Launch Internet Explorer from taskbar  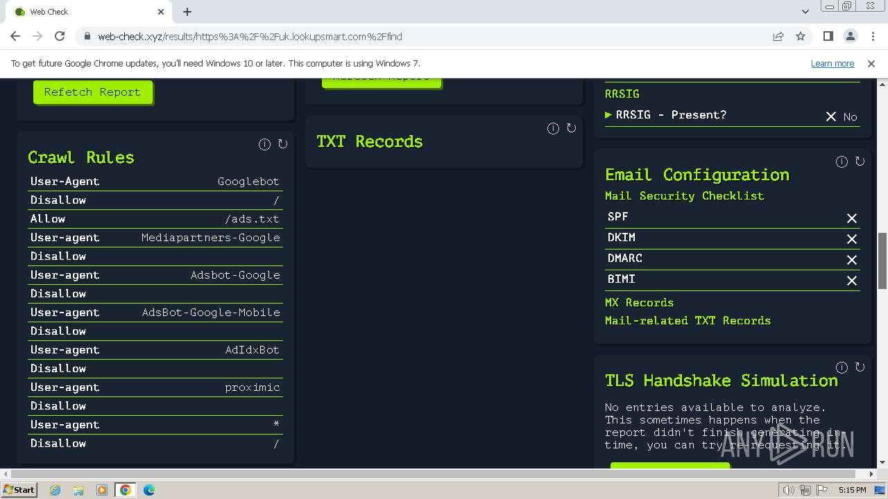coord(55,490)
